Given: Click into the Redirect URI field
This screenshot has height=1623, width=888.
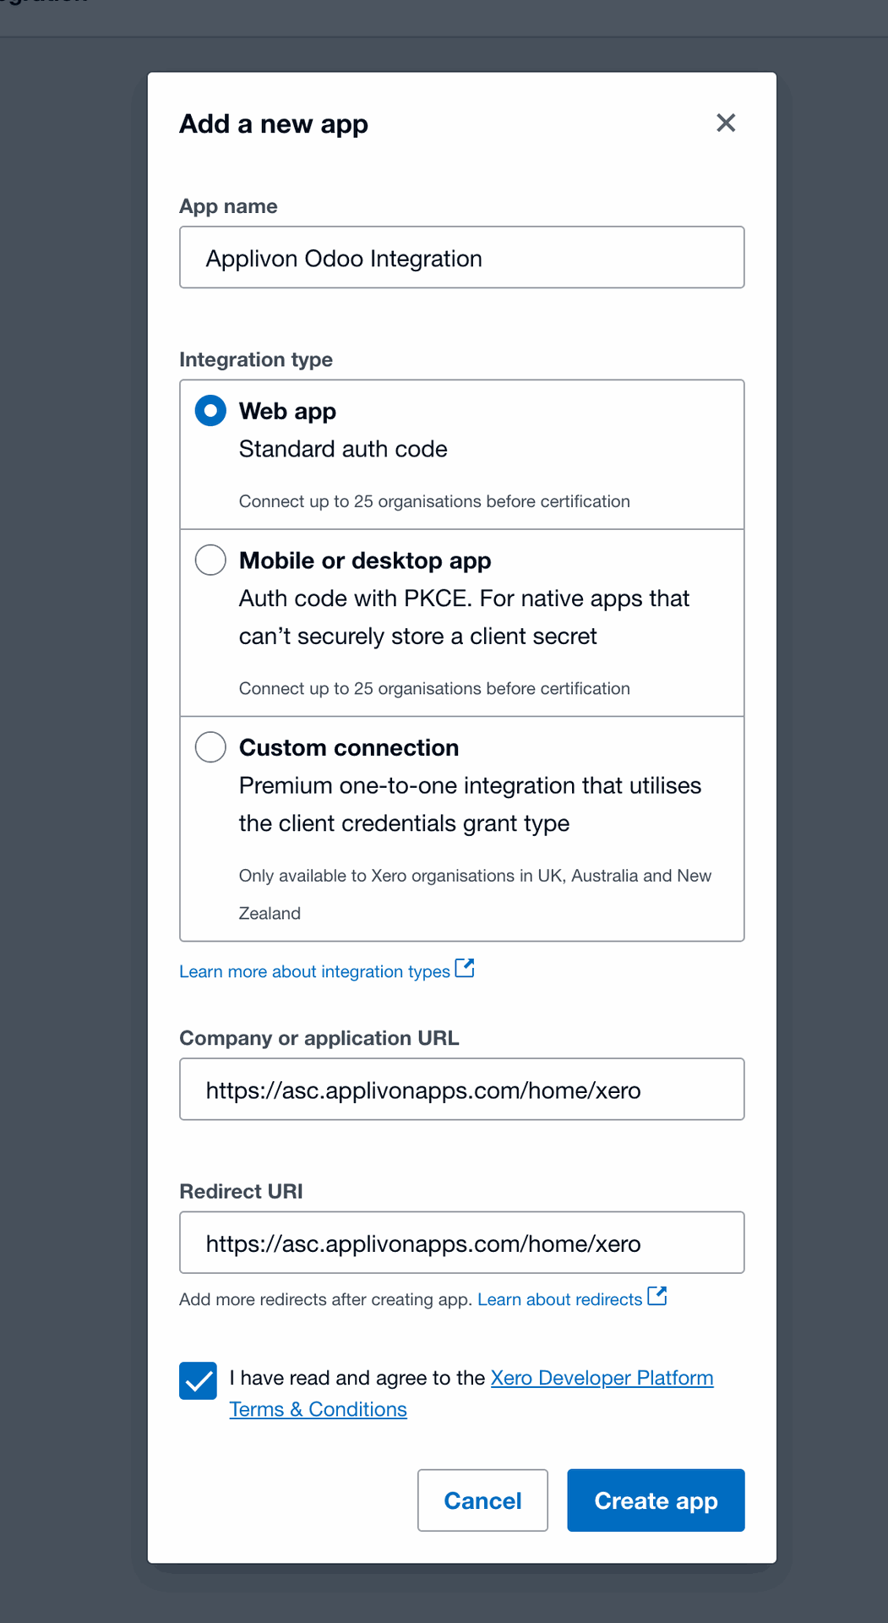Looking at the screenshot, I should coord(461,1243).
